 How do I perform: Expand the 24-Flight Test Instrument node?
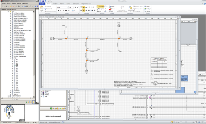click(x=11, y=56)
